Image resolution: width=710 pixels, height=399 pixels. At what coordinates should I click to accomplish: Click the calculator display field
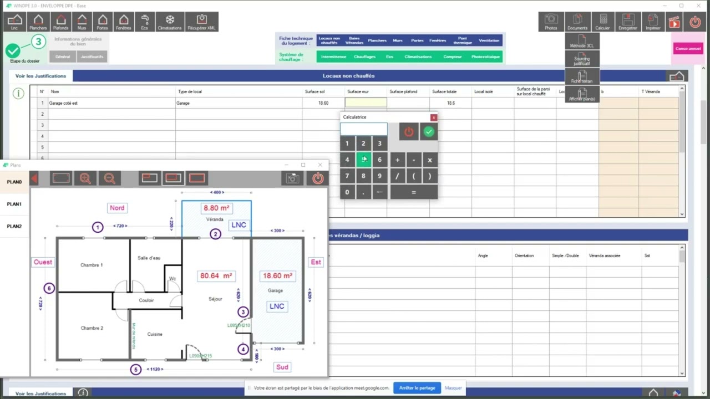[364, 130]
